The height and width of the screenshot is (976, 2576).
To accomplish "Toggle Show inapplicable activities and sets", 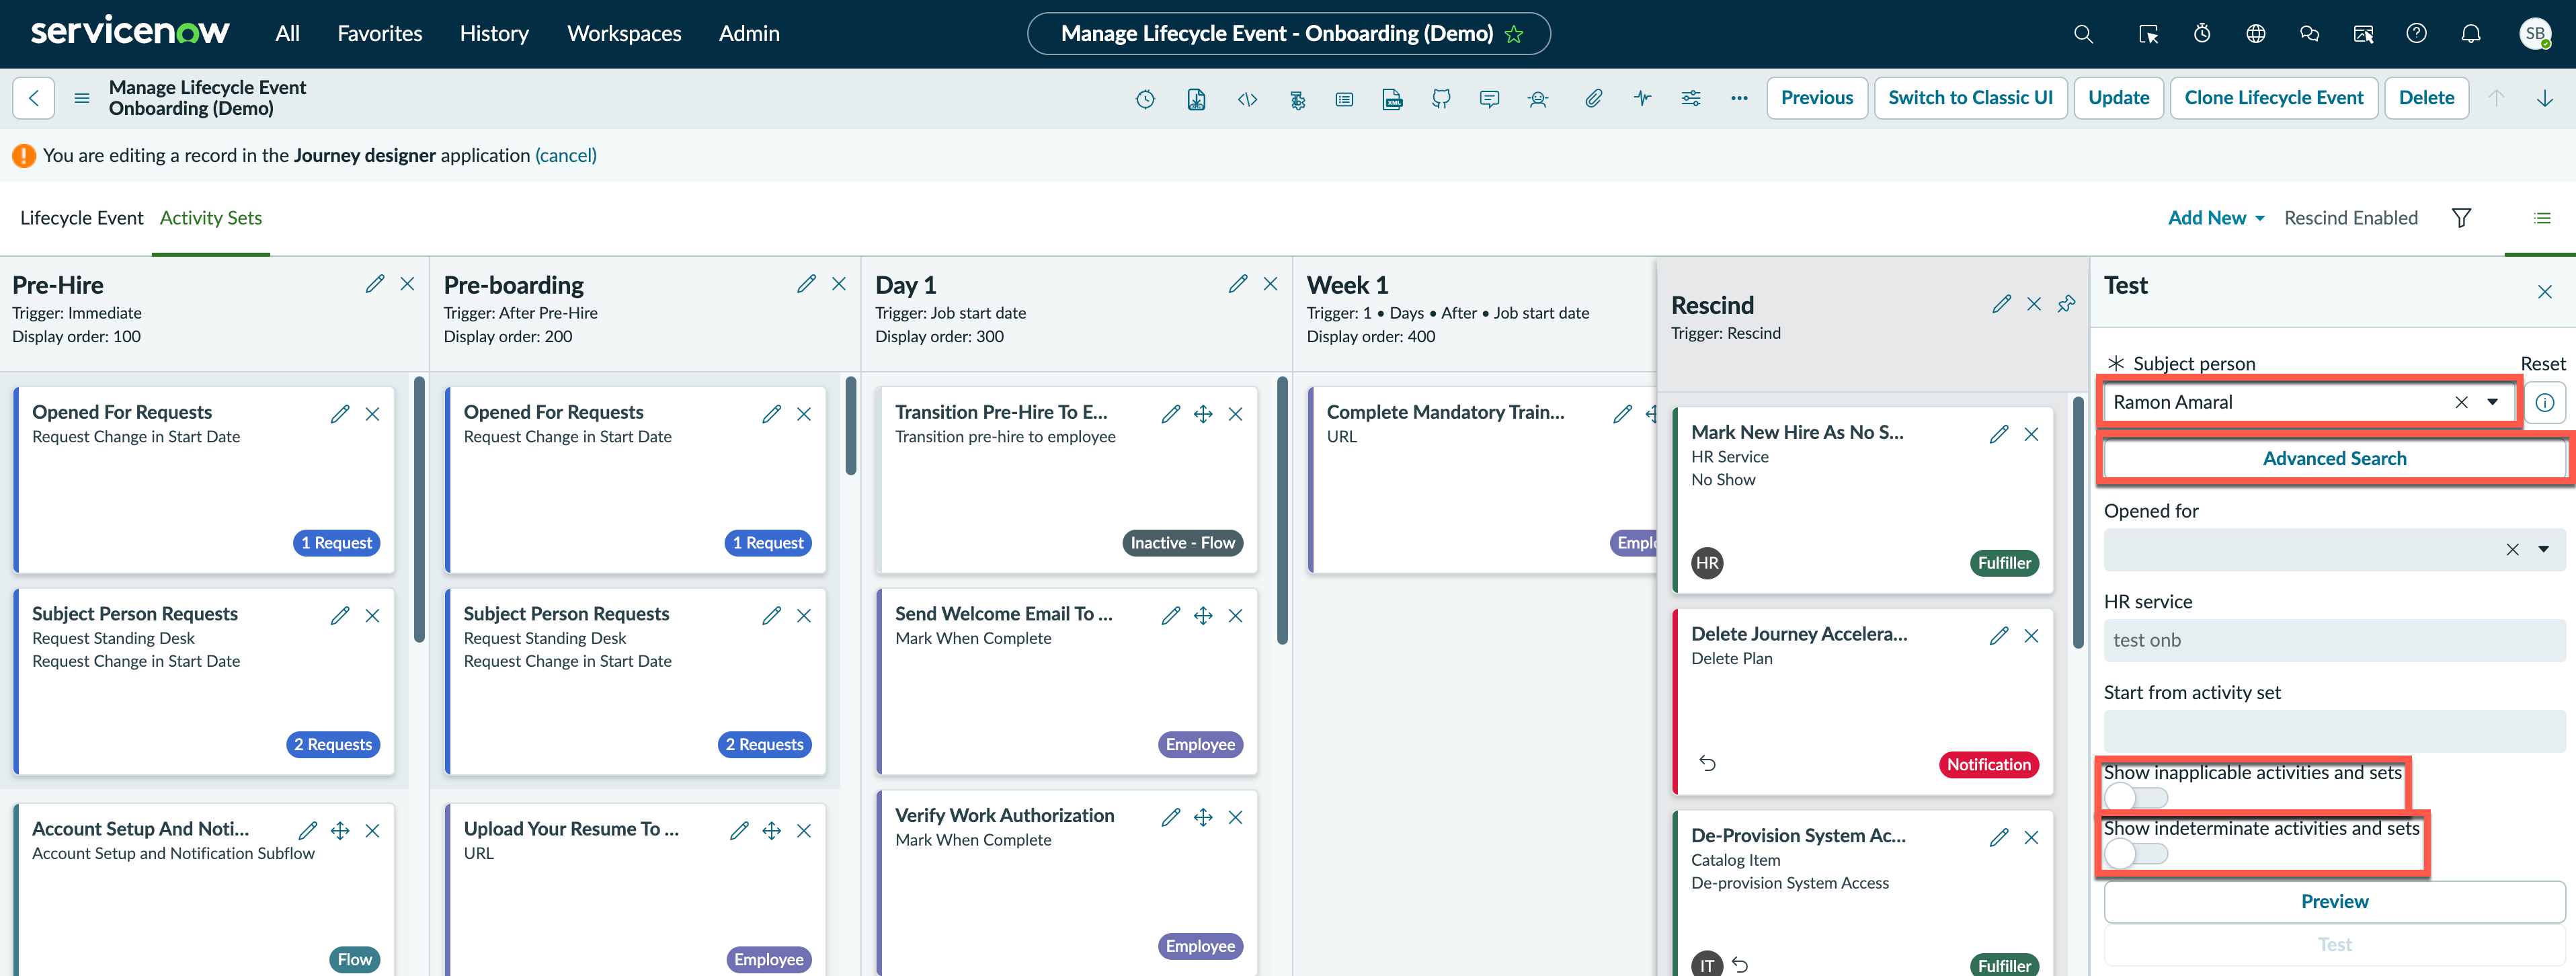I will tap(2136, 797).
